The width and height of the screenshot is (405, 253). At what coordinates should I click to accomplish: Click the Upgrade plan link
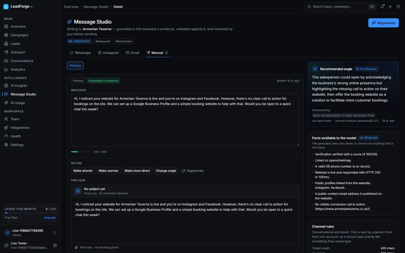pyautogui.click(x=50, y=218)
